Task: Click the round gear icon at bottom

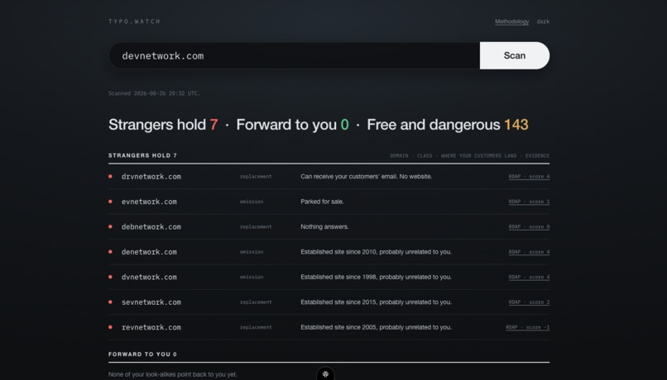Action: (x=325, y=374)
